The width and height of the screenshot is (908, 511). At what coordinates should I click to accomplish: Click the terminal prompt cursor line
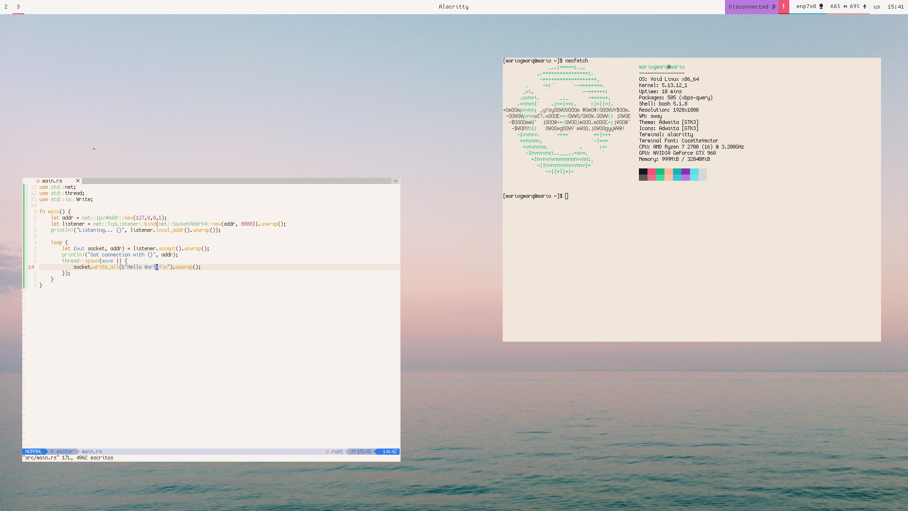(x=567, y=196)
